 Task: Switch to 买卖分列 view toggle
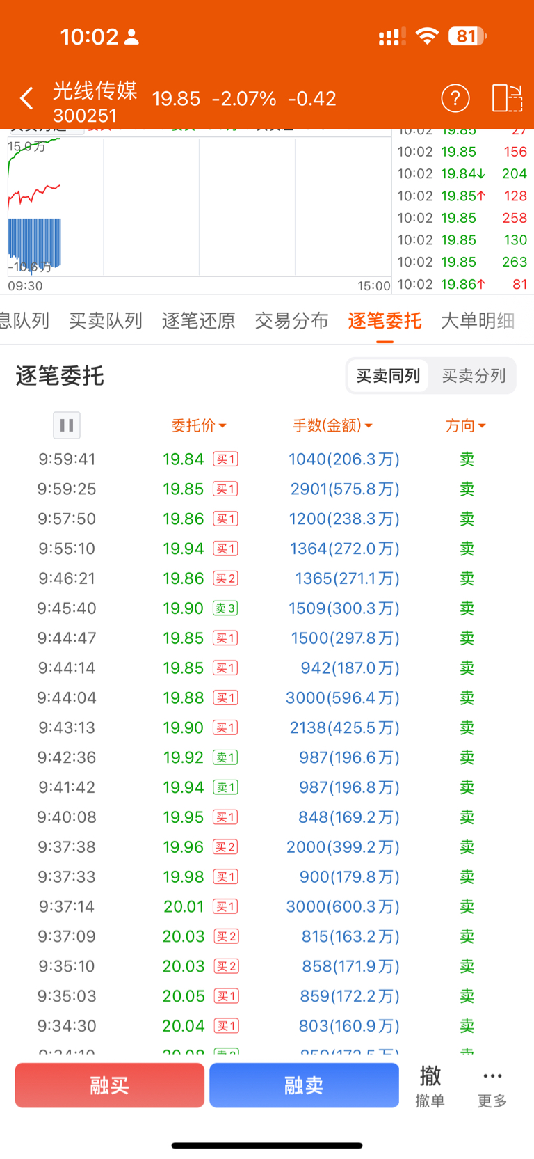[x=474, y=376]
